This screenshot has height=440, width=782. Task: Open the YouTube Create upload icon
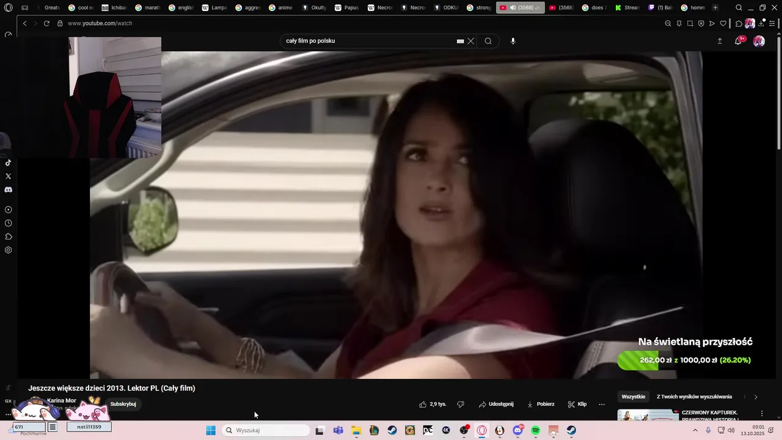720,41
